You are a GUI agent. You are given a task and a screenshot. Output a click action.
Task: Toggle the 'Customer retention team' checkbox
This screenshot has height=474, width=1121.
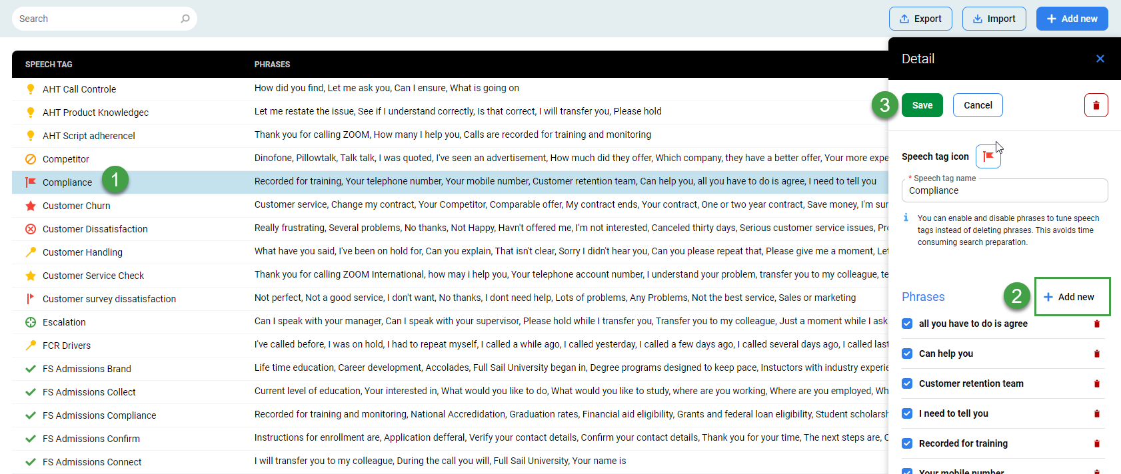(x=907, y=383)
